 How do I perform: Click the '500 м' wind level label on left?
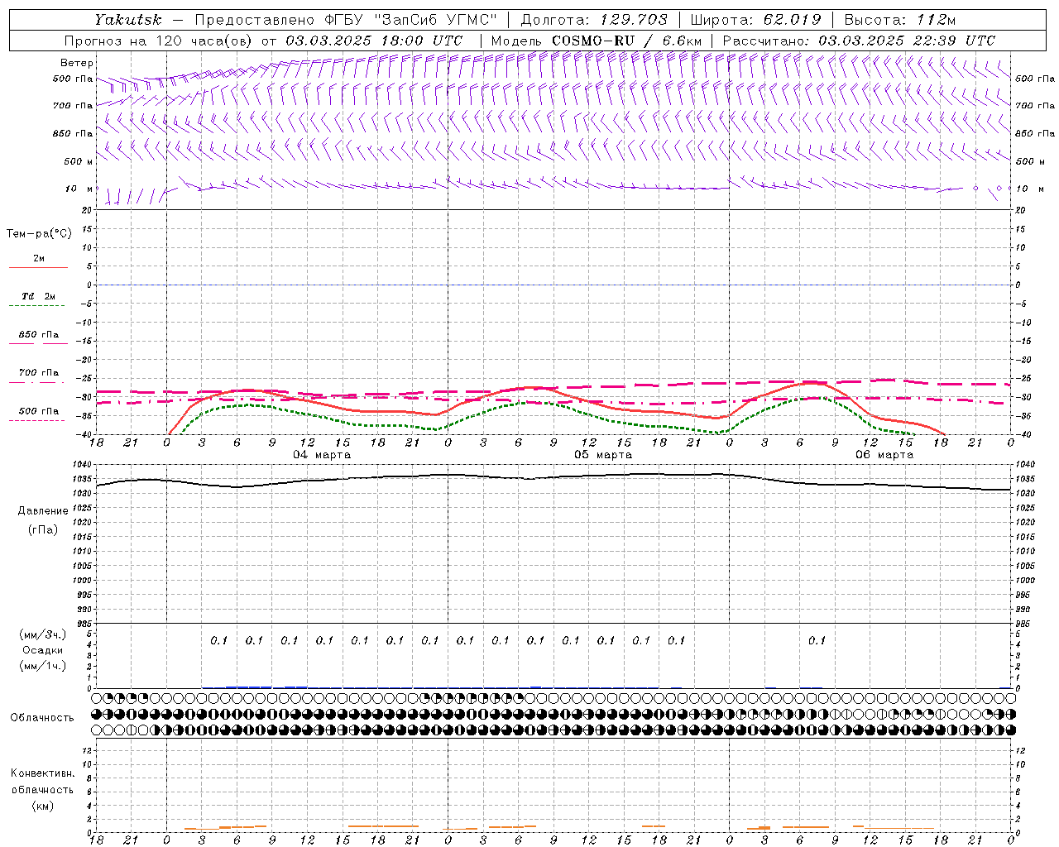pos(79,161)
